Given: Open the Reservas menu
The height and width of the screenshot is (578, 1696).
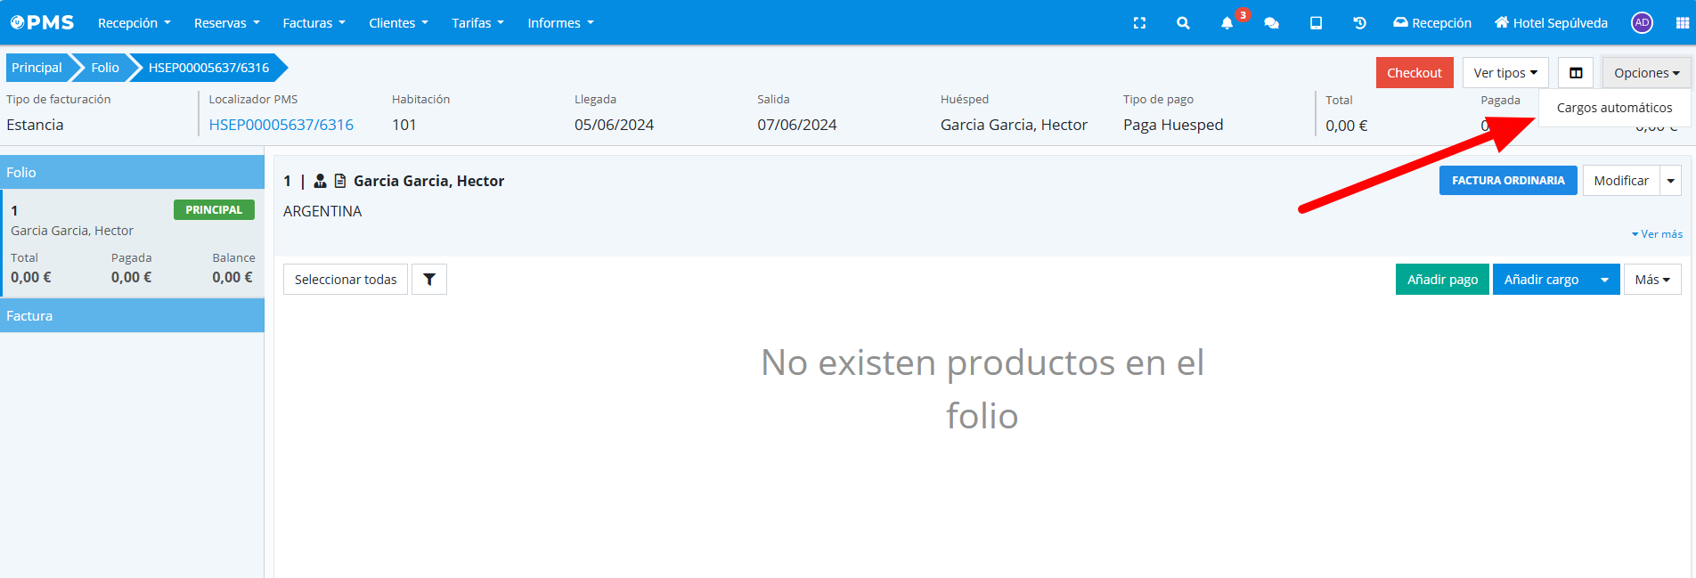Looking at the screenshot, I should coord(226,23).
